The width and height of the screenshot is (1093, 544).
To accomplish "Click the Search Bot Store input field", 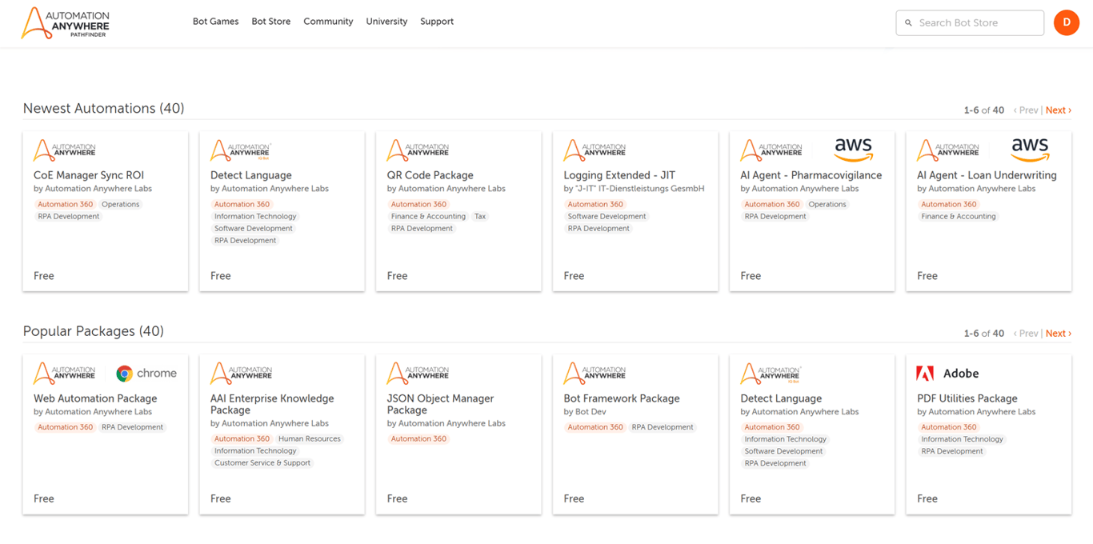I will 970,22.
